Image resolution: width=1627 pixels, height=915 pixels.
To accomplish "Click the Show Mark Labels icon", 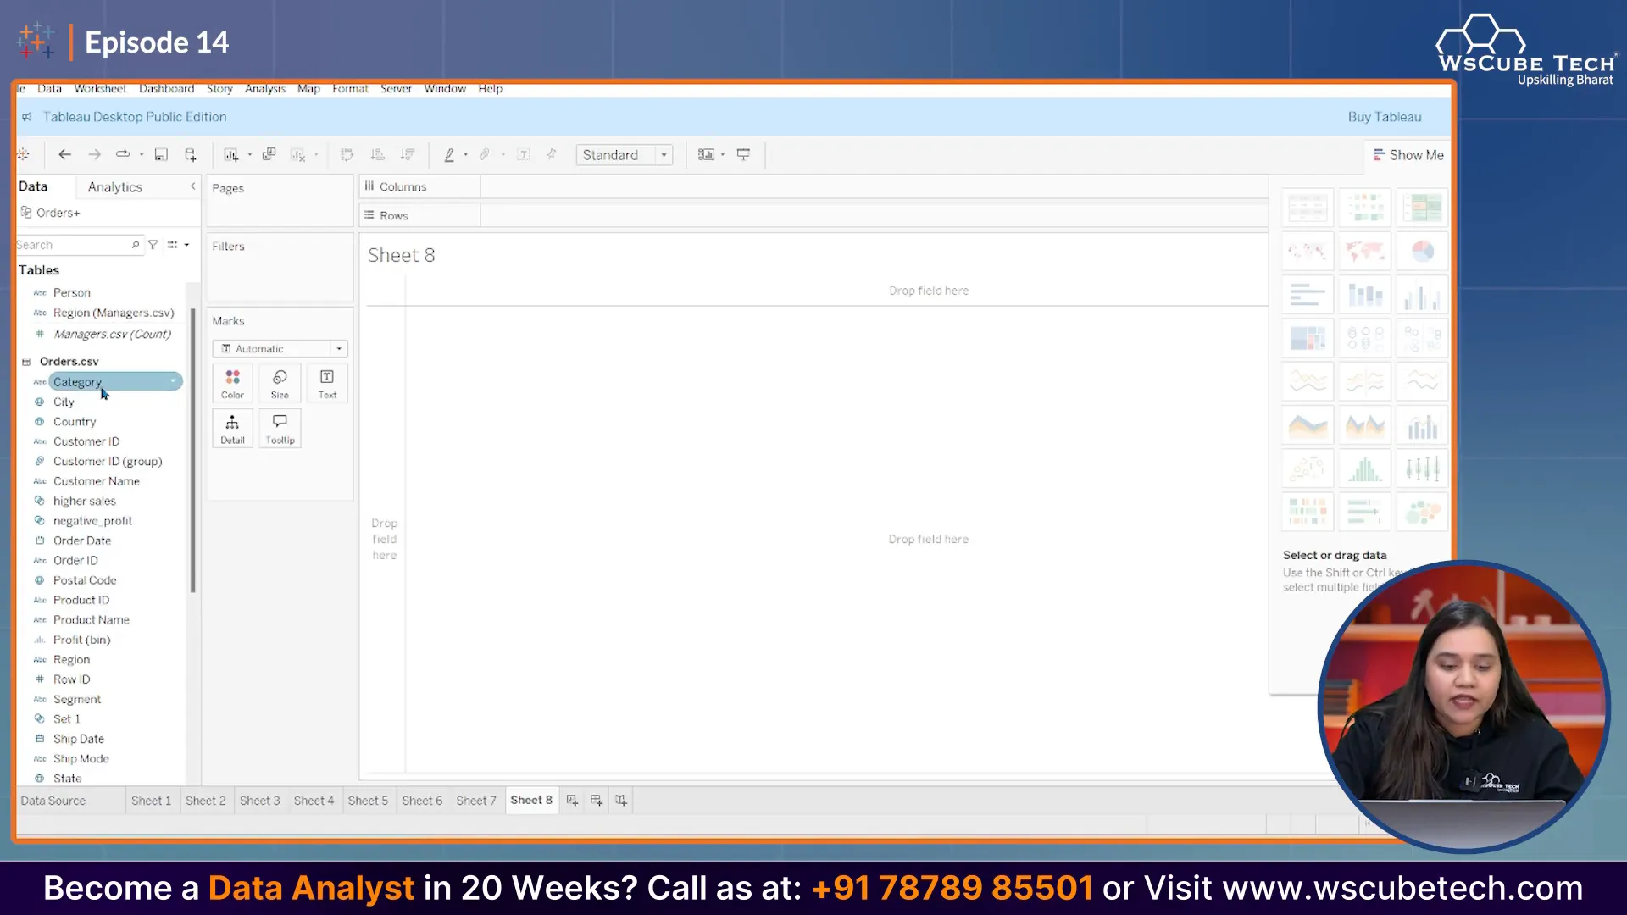I will (524, 154).
